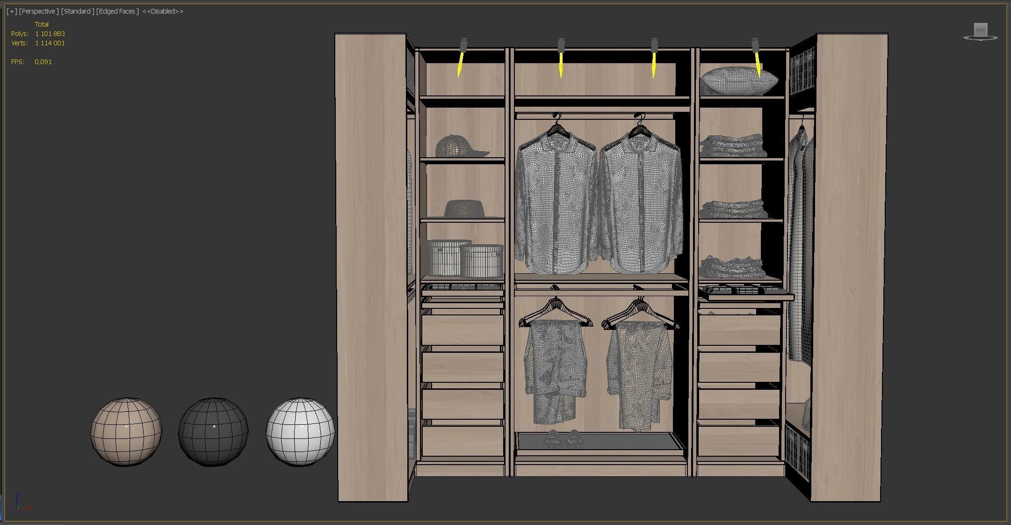
Task: Select the pair of shoes on bottom tray
Action: (563, 438)
